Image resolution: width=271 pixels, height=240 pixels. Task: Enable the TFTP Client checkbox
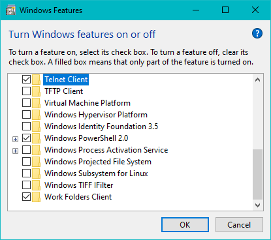click(x=26, y=91)
